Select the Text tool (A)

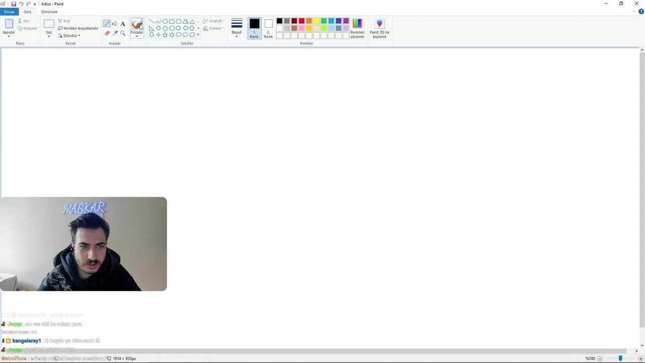[x=122, y=24]
